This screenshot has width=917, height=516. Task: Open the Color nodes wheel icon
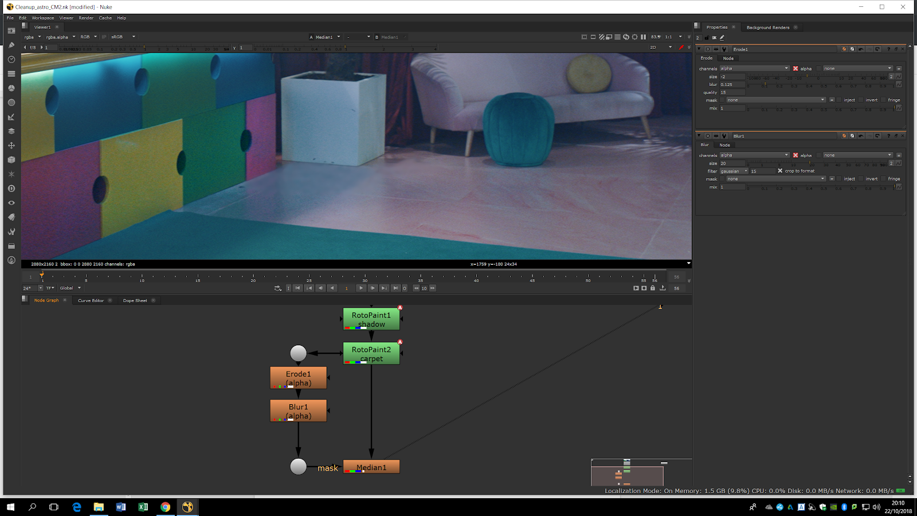coord(11,88)
